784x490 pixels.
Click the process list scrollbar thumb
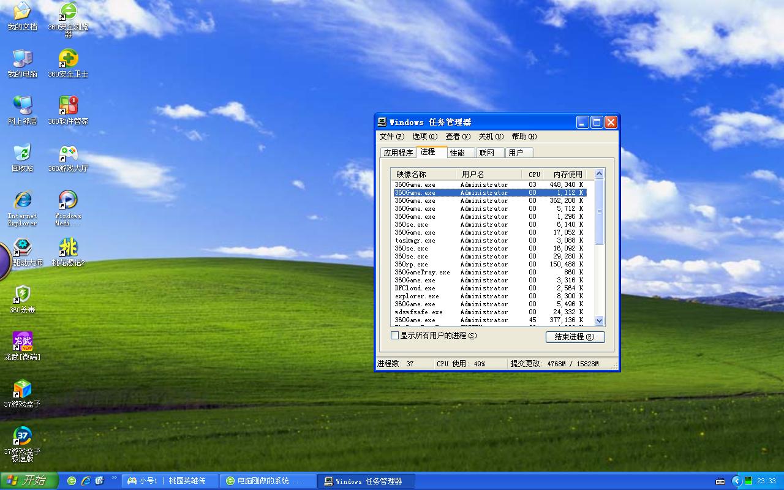[600, 212]
